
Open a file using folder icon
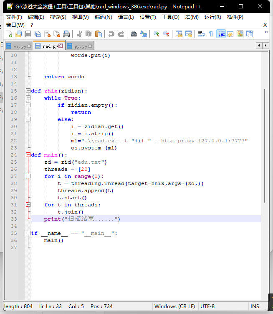pos(18,34)
